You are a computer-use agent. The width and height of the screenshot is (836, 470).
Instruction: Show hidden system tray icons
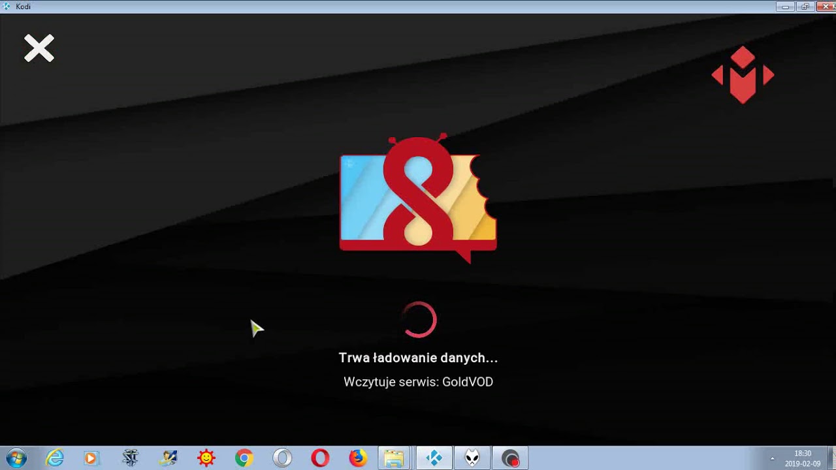point(772,458)
